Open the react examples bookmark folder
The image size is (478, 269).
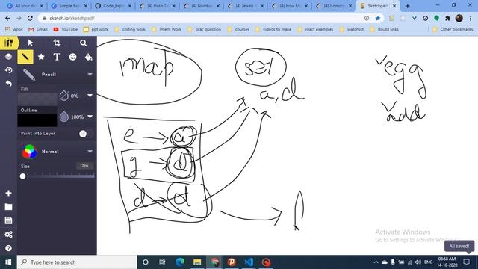[316, 29]
